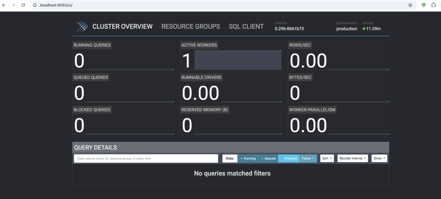Click the Active Workers sparkline chart

(x=238, y=60)
